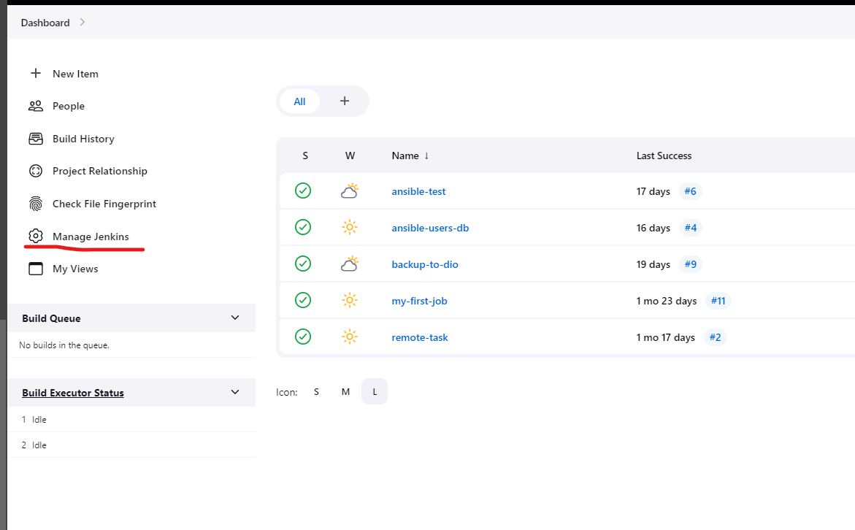
Task: Collapse the Build Executor Status panel
Action: pyautogui.click(x=235, y=392)
